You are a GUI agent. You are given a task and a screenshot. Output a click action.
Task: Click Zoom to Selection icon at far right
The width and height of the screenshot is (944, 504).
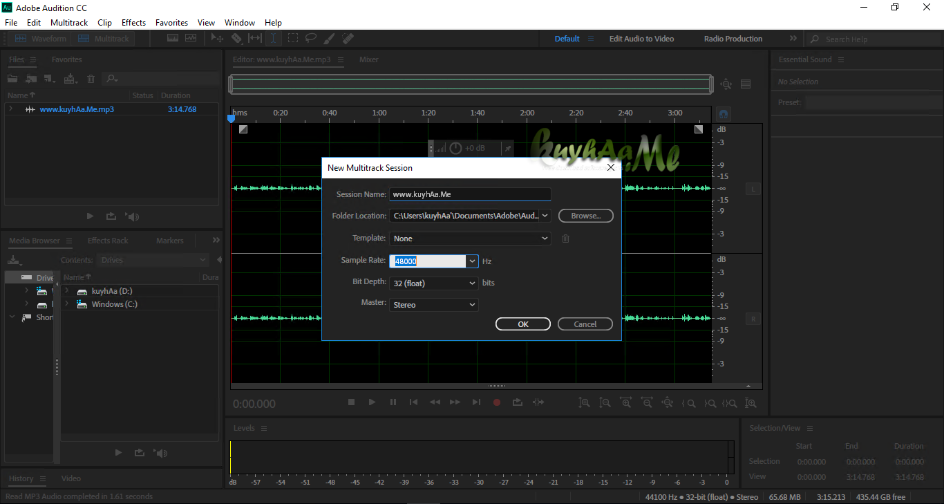751,402
